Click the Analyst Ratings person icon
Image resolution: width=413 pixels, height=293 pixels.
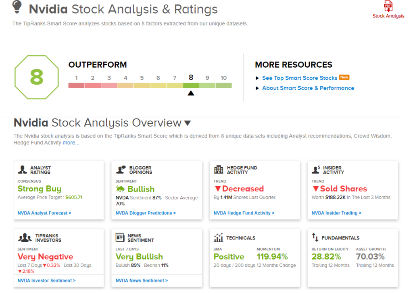tap(22, 169)
